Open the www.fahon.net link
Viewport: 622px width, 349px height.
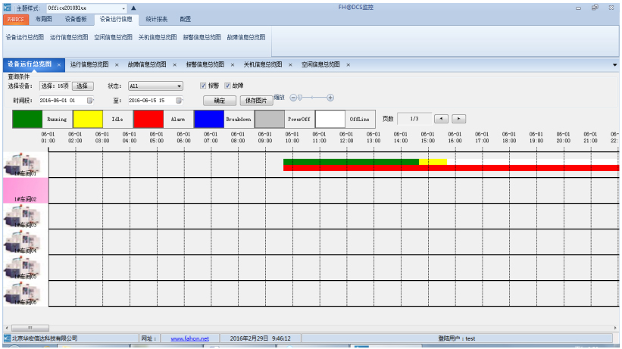[x=189, y=338]
